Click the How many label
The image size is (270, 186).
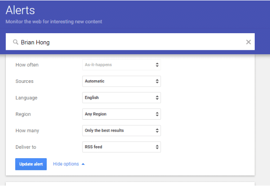coord(27,131)
